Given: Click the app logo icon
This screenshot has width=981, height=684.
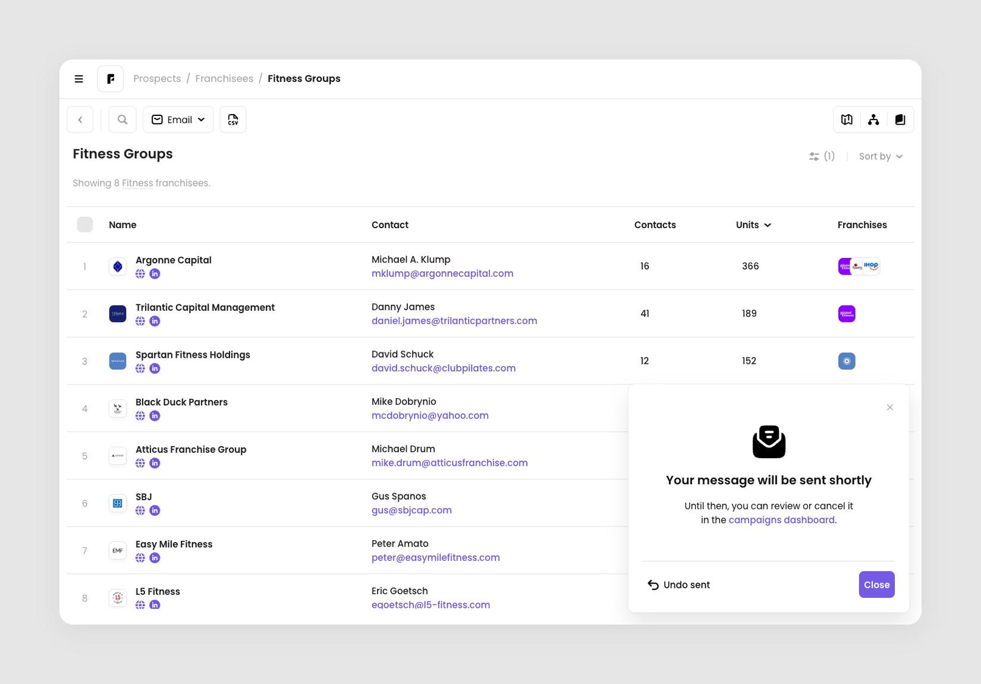Looking at the screenshot, I should pos(111,79).
